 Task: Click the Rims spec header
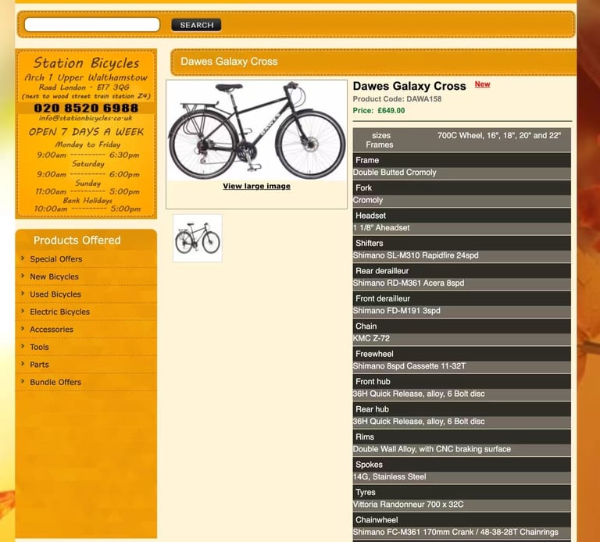pos(462,437)
